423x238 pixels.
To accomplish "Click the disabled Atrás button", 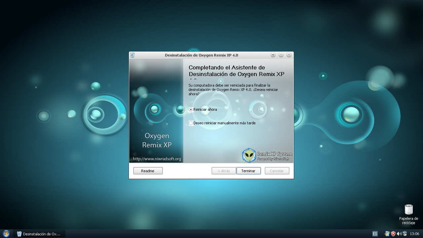I will [x=224, y=171].
